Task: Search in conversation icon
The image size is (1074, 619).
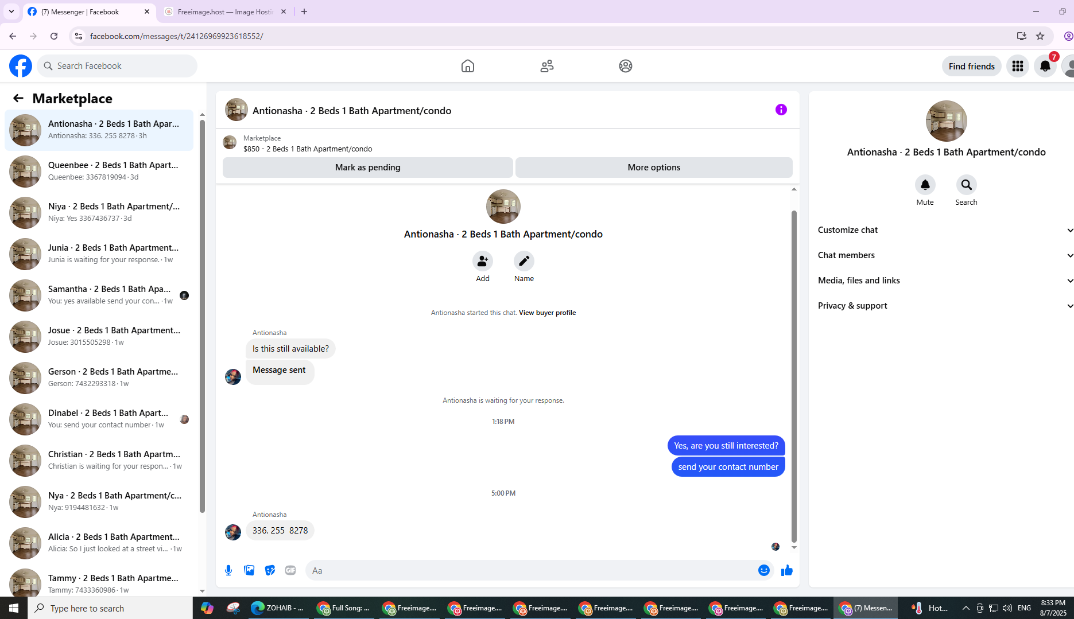Action: [x=967, y=185]
